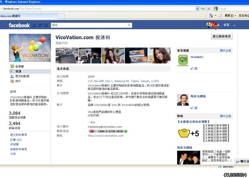Screen dimensions: 249x178
Task: Click 顯示全部 in the 贊助 section
Action: tap(226, 116)
